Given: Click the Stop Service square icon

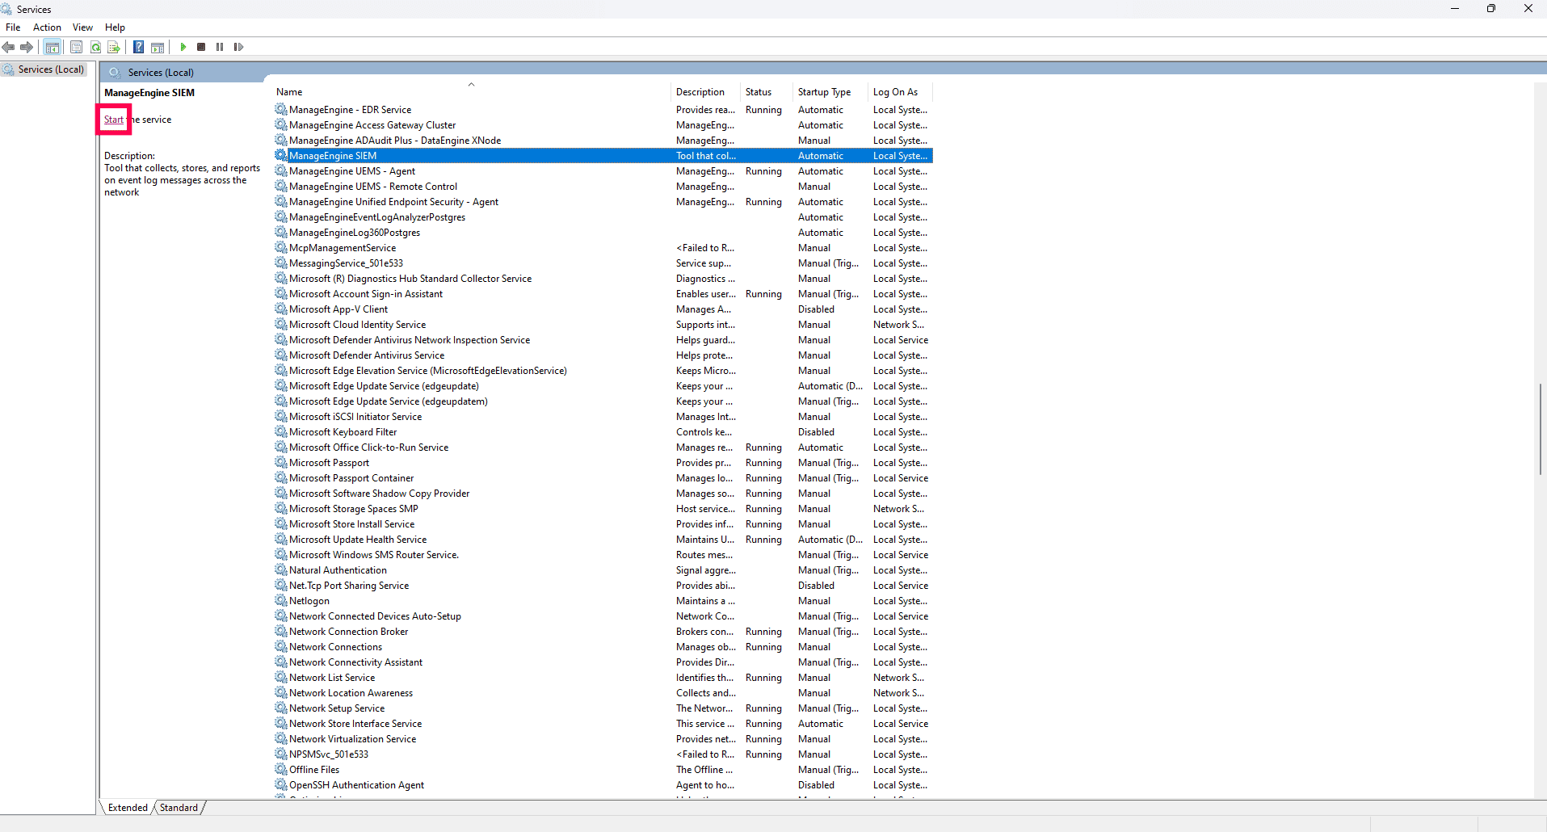Looking at the screenshot, I should click(x=201, y=47).
